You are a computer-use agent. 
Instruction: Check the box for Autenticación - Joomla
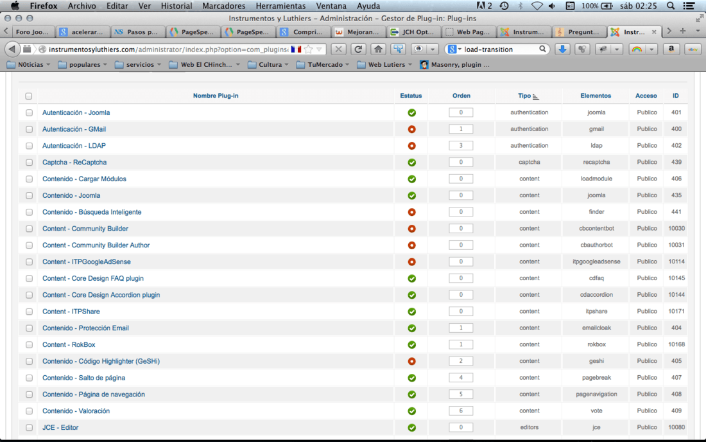click(x=30, y=112)
